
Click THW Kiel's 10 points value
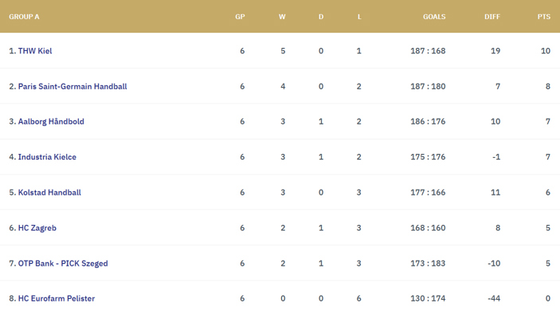(x=546, y=51)
